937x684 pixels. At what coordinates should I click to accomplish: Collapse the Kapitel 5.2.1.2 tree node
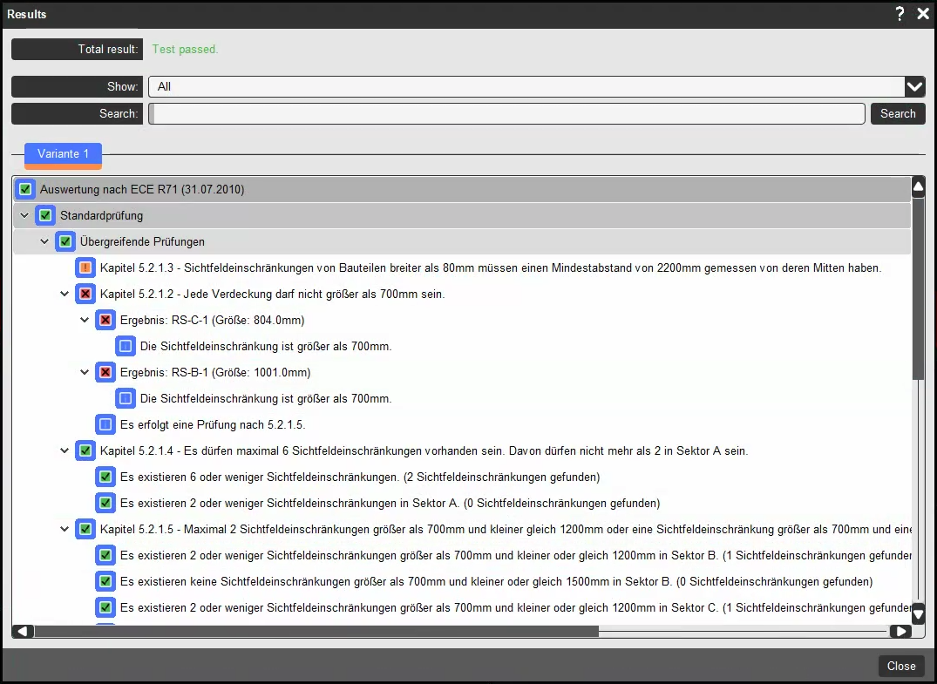65,294
